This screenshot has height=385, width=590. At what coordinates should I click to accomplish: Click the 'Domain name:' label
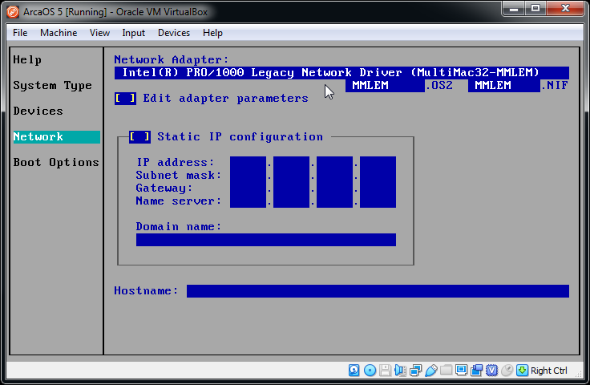(179, 226)
